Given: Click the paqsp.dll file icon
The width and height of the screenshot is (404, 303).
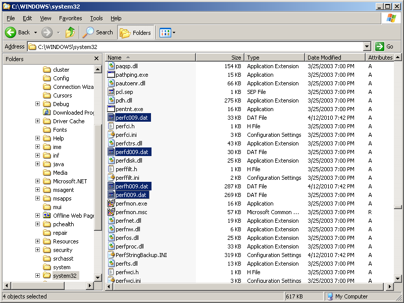Looking at the screenshot, I should tap(111, 66).
